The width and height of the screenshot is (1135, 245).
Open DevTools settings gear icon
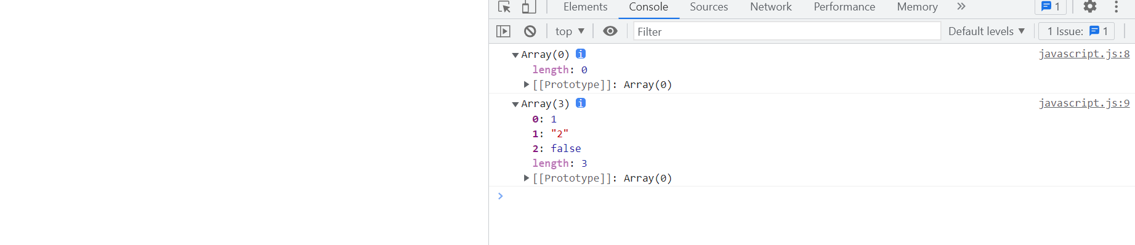tap(1090, 7)
